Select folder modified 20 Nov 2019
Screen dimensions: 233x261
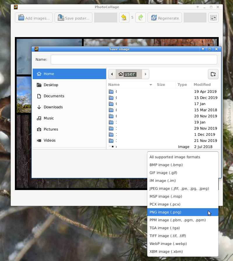click(164, 116)
